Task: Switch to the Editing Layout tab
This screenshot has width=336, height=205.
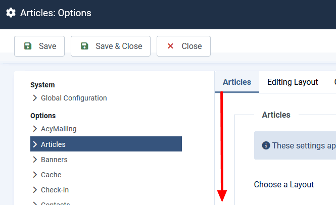Action: point(293,82)
